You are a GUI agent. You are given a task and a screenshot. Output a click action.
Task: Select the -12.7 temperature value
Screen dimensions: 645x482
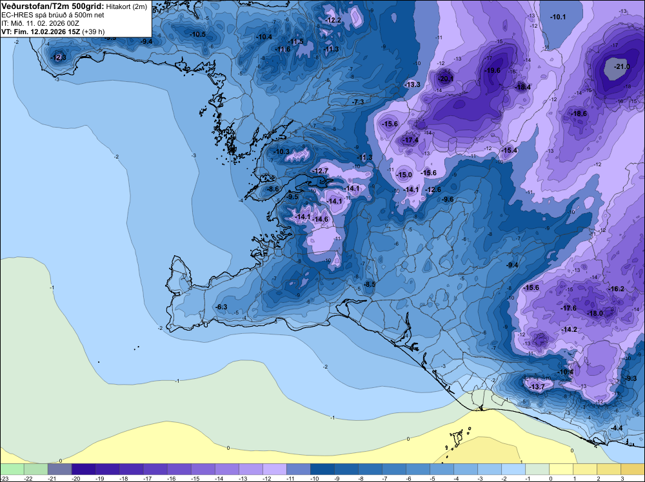coord(321,171)
